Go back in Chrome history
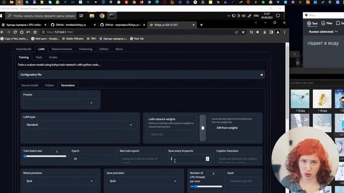The height and width of the screenshot is (193, 344). tap(2, 32)
